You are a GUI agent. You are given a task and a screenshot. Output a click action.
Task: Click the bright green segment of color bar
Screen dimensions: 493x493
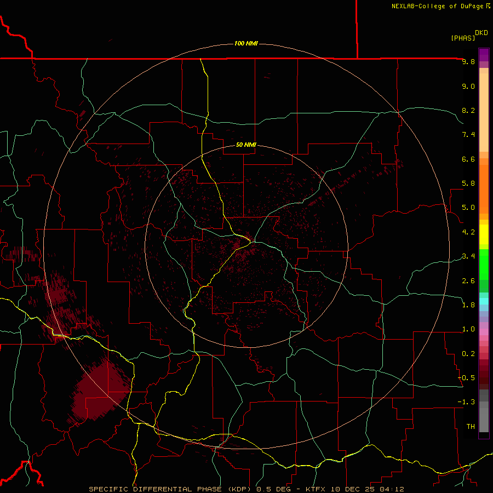pyautogui.click(x=484, y=265)
